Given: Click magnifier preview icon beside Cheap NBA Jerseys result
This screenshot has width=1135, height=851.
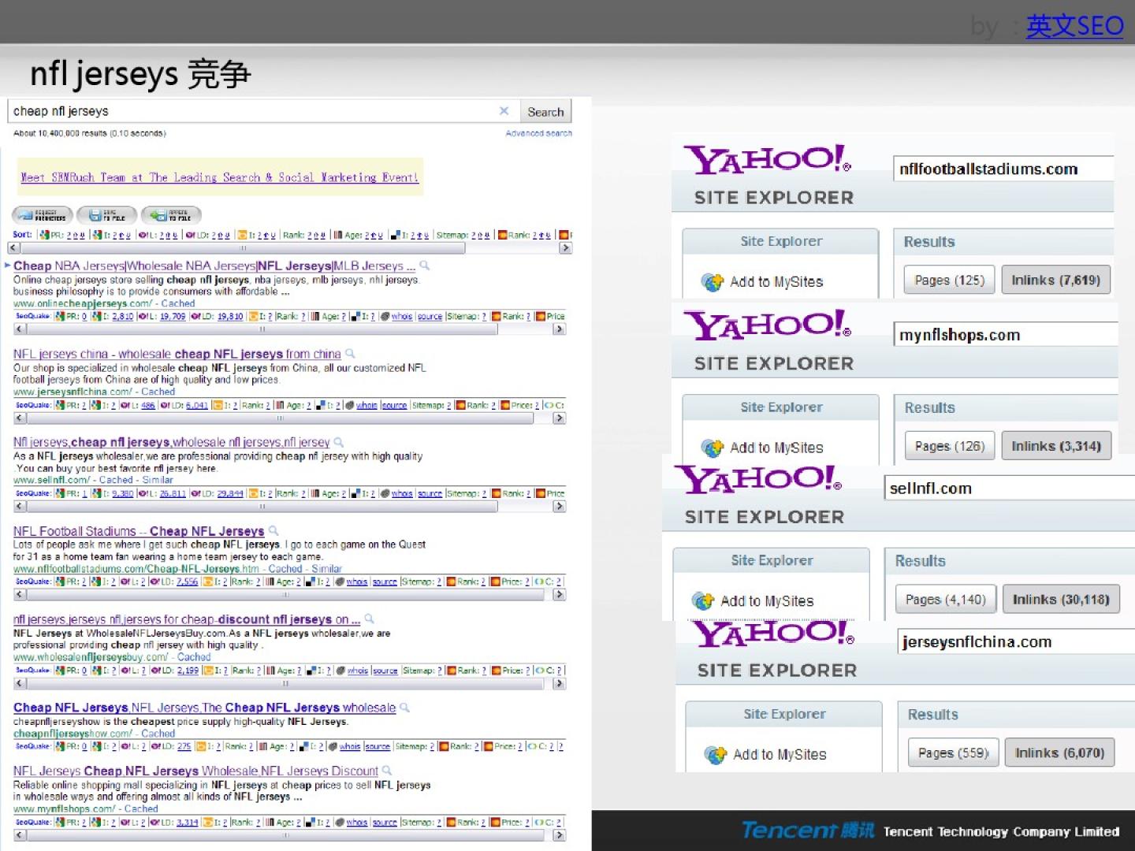Looking at the screenshot, I should coord(425,266).
